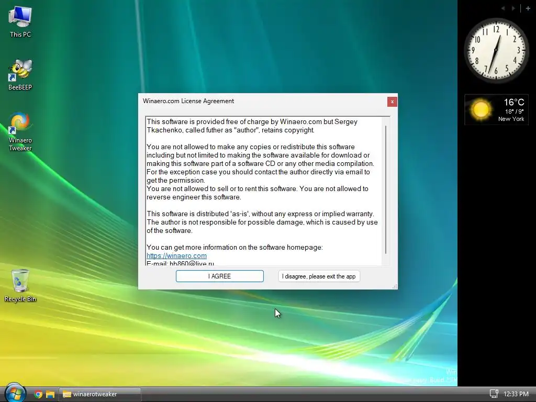Screen dimensions: 536x402
Task: Click the analog clock gadget
Action: pos(496,51)
